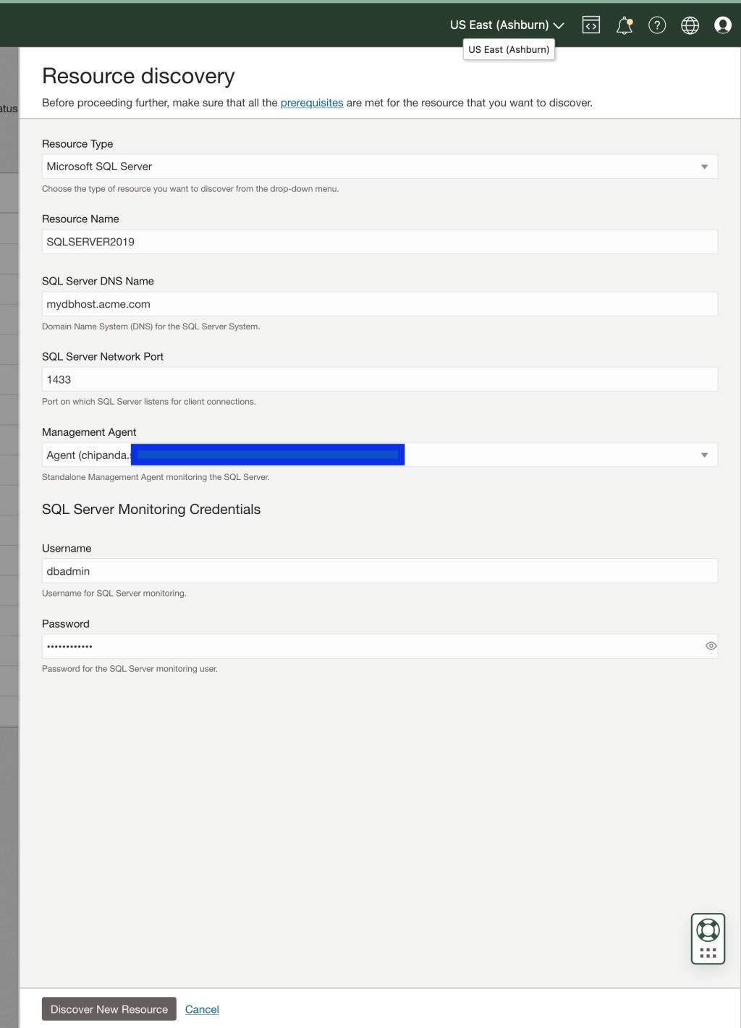Expand the US East (Ashburn) region selector

click(x=507, y=25)
